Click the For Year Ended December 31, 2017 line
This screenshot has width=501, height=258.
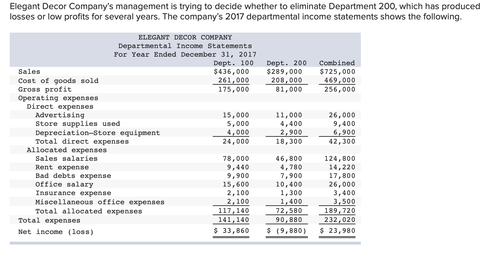click(x=185, y=55)
